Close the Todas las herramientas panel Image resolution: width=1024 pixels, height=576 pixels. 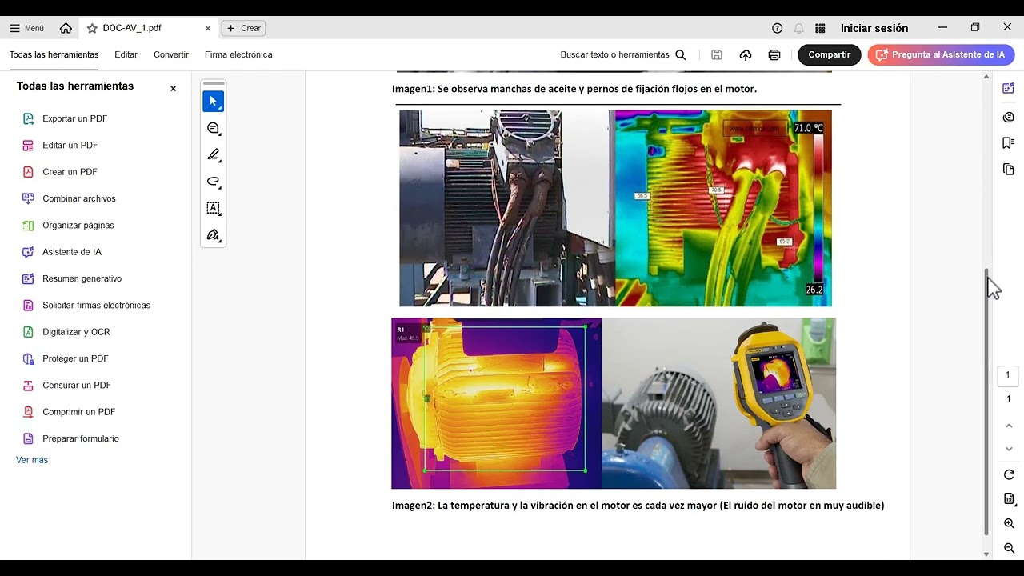173,88
